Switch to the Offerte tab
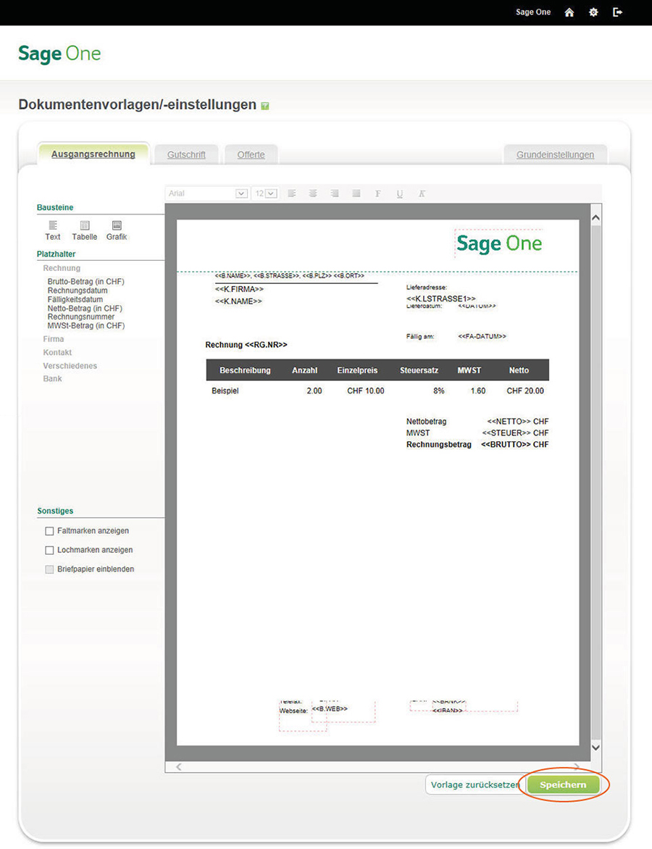652x849 pixels. [251, 155]
